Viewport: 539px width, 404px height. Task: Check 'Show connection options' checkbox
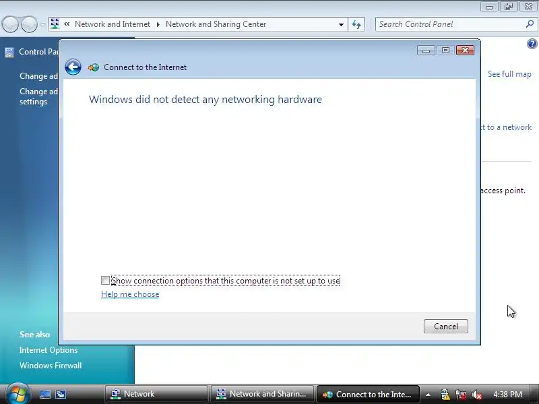tap(105, 280)
